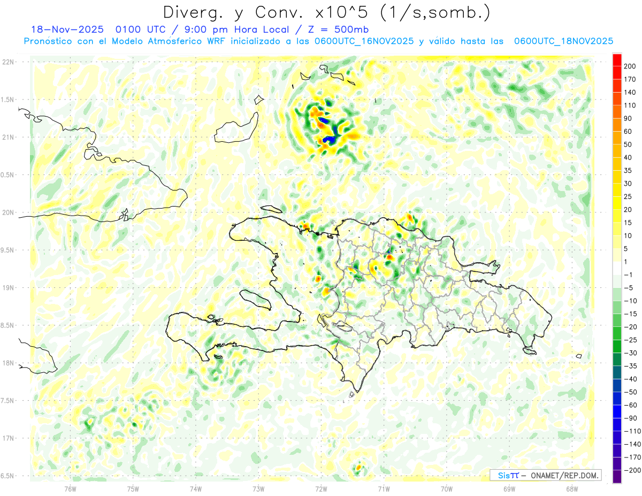Click the "20" color scale label
Image resolution: width=642 pixels, height=496 pixels.
(628, 210)
